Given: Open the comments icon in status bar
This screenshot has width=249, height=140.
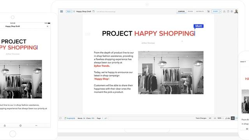Looking at the screenshot, I should [x=60, y=118].
